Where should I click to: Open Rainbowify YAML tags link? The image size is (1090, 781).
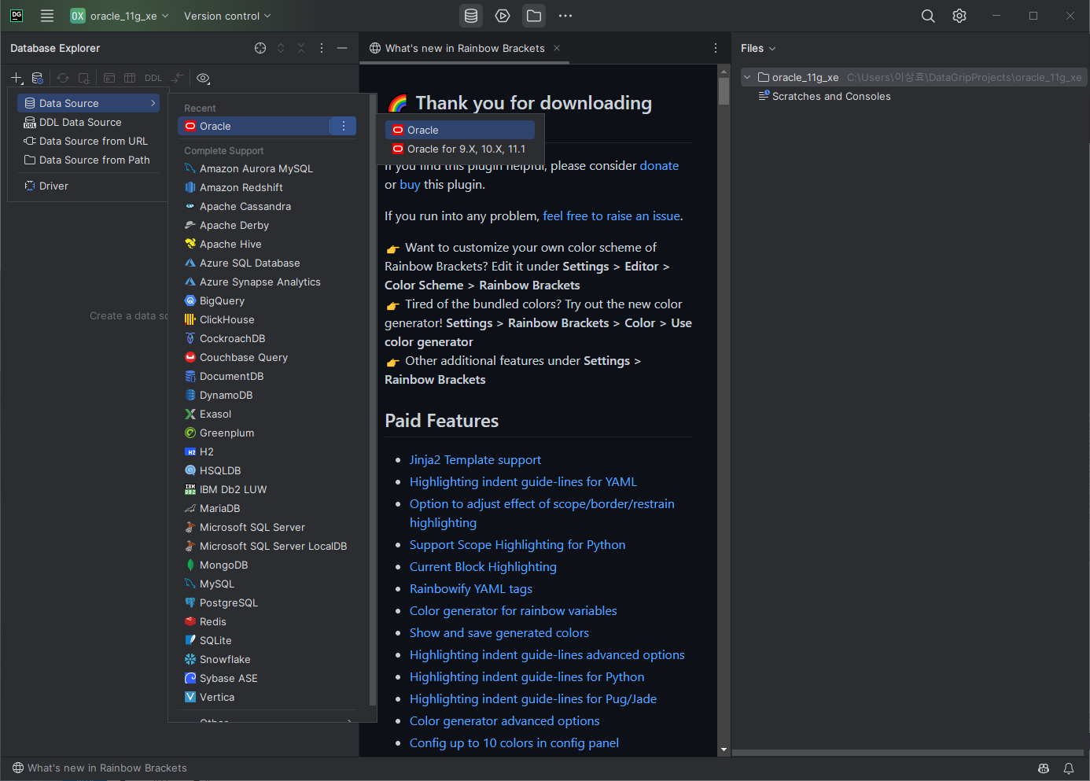470,588
